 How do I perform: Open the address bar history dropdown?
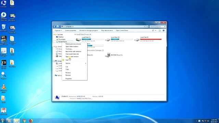[144, 27]
